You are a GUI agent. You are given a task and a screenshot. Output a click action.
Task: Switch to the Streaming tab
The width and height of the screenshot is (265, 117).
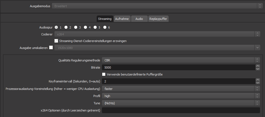(105, 19)
